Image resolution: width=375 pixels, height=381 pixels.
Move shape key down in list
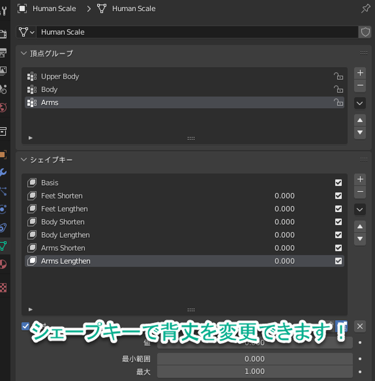click(360, 239)
